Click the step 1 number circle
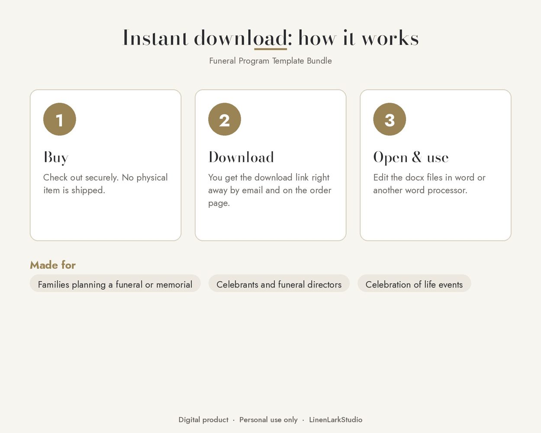The image size is (541, 433). click(60, 119)
